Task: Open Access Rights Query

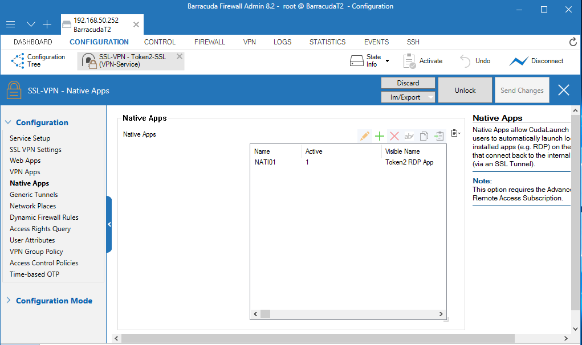Action: tap(40, 229)
